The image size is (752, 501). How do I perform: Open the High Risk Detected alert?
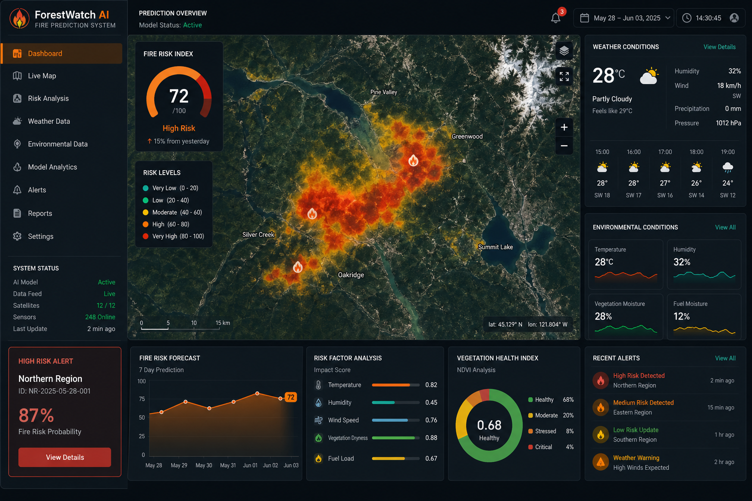664,381
